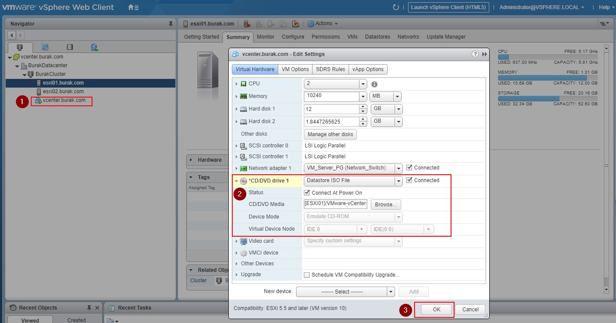Click the Storage usage bar
The height and width of the screenshot is (323, 616).
coord(547,99)
